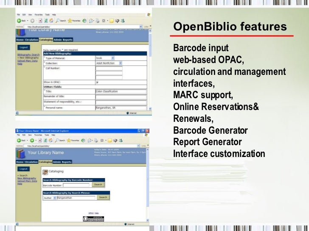Viewport: 309px width, 231px height.
Task: Click Messenger icon in lower browser toolbar
Action: pos(121,140)
